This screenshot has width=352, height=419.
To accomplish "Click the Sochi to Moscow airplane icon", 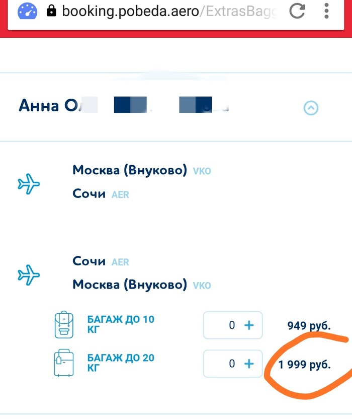I will coord(29,274).
